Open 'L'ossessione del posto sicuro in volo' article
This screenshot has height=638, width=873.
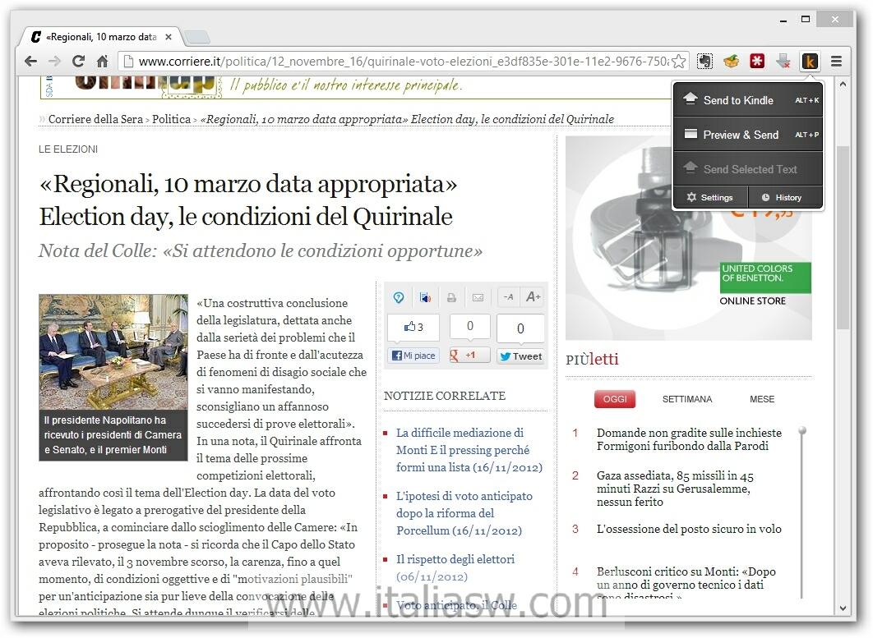[x=689, y=529]
